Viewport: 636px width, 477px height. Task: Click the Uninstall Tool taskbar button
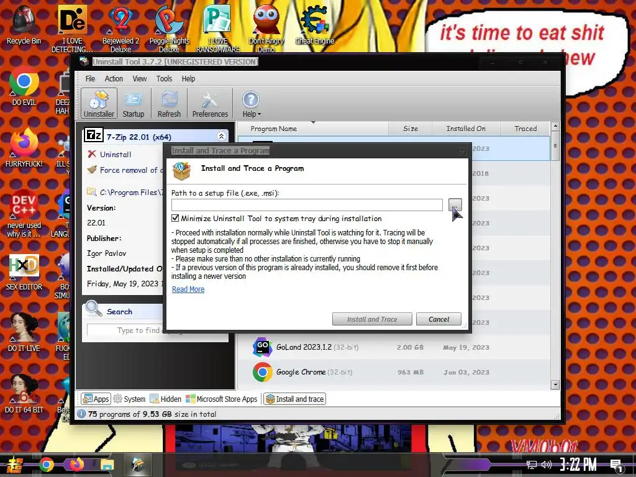click(137, 465)
